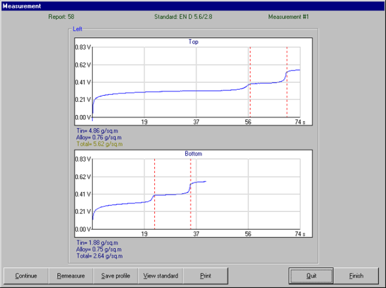The height and width of the screenshot is (288, 386).
Task: Click the Standard: EN D 5.6/2.8 label
Action: click(x=183, y=17)
